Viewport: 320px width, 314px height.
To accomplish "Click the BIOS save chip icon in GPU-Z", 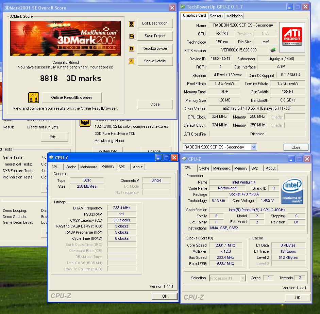I will point(273,50).
